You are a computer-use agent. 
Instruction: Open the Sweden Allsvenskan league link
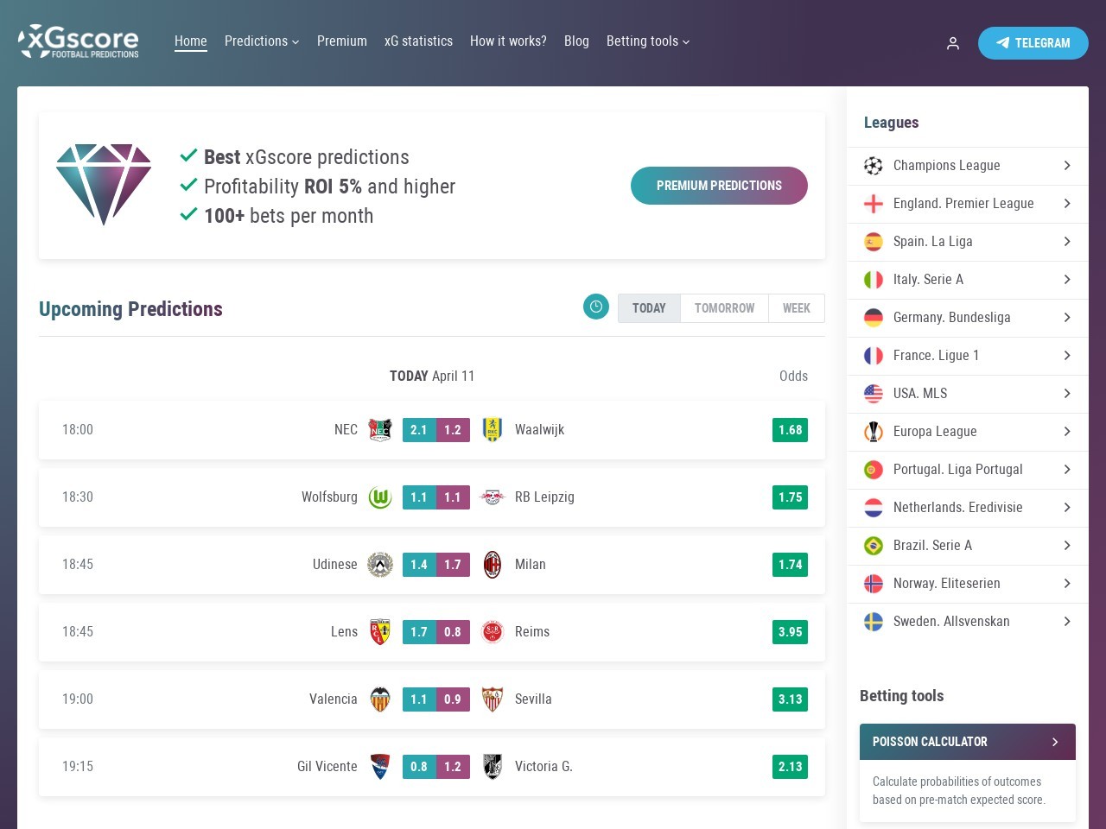(968, 621)
